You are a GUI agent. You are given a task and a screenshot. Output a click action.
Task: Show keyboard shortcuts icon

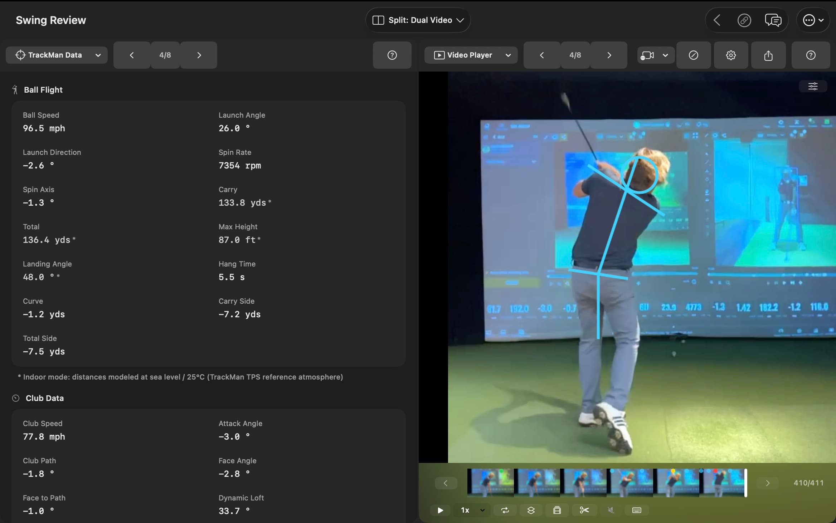pyautogui.click(x=637, y=510)
